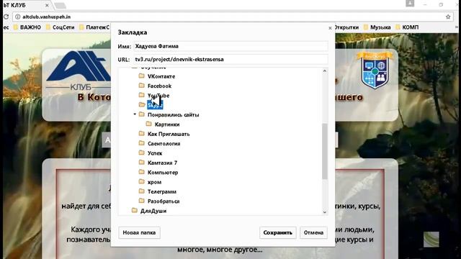Screen dimensions: 461x259
Task: Create a new folder with Новая папка
Action: coord(139,232)
